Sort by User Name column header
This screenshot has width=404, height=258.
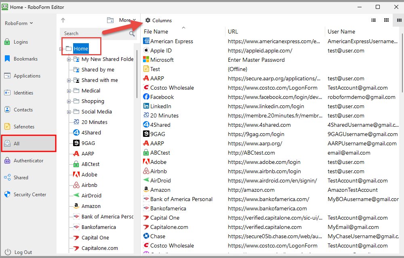coord(341,31)
